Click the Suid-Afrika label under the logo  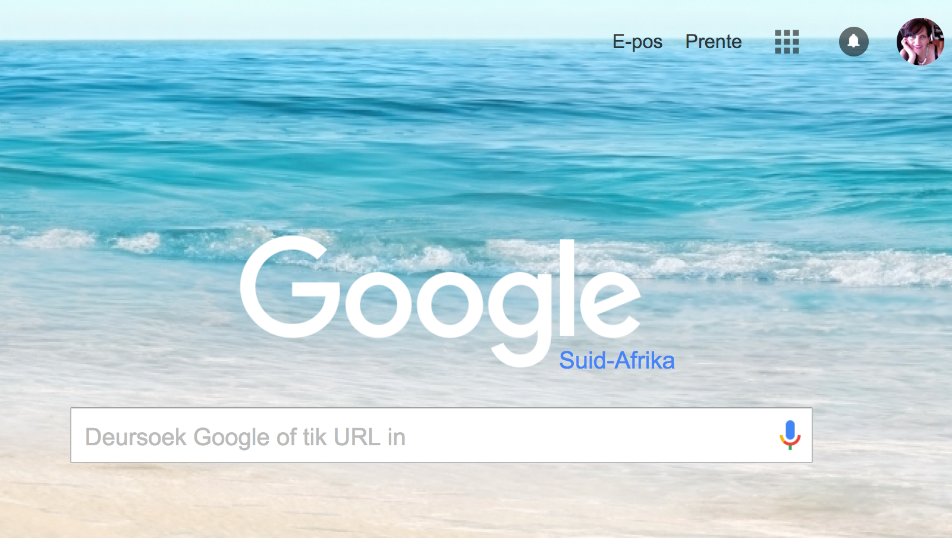pos(617,360)
